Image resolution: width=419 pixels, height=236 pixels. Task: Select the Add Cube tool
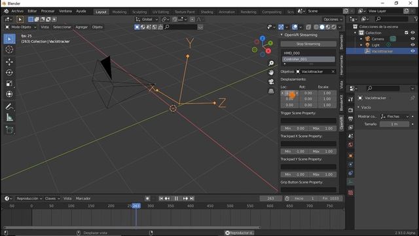coord(9,130)
